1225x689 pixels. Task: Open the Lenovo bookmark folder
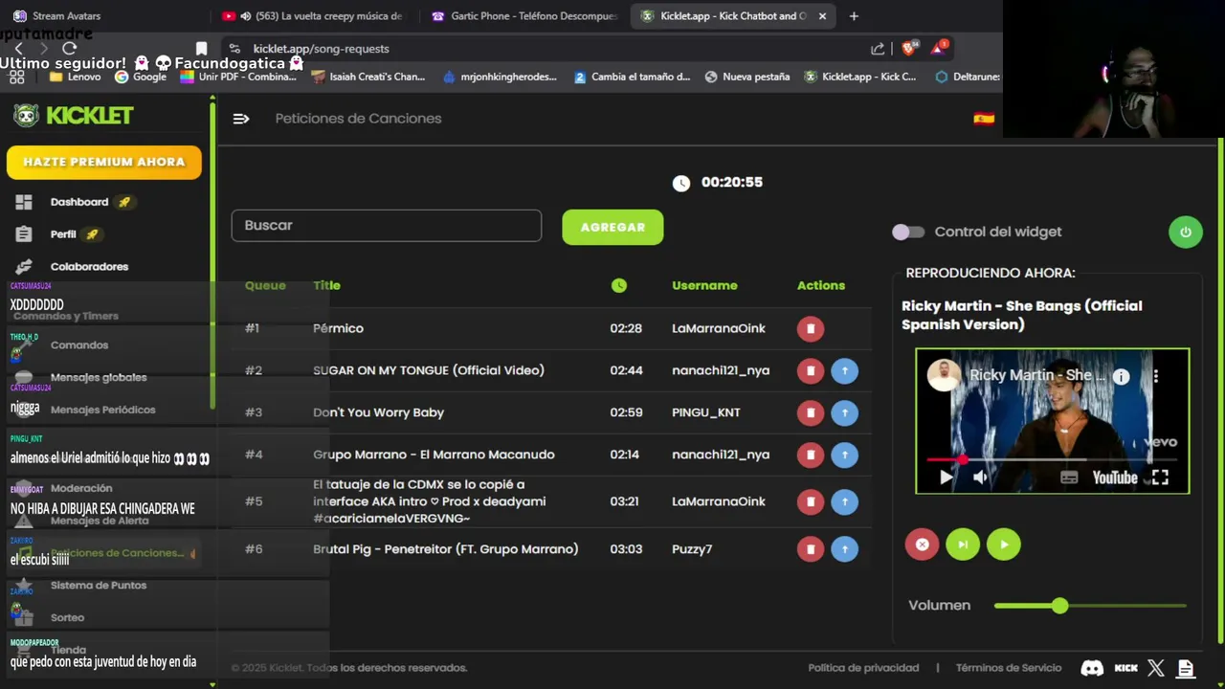point(75,77)
